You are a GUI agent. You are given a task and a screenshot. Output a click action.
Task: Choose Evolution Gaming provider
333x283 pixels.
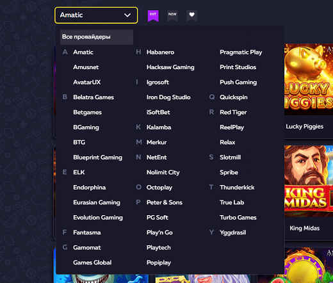(98, 218)
